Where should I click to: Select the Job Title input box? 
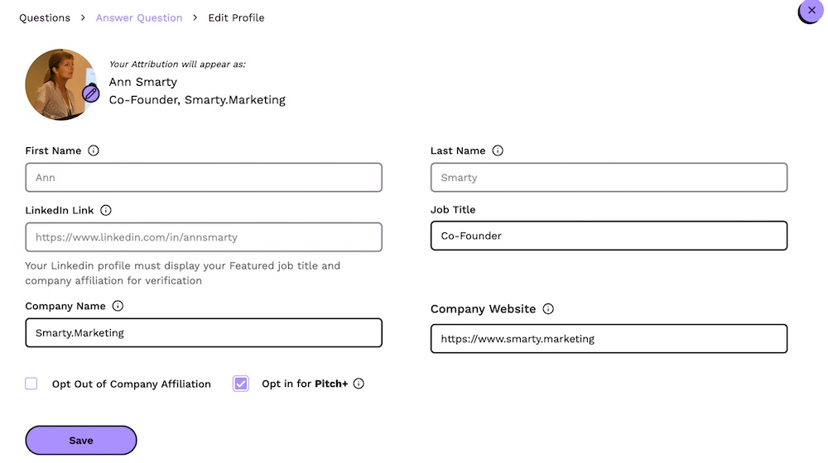(609, 236)
